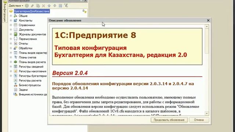Expand the Регистры сведений node
The width and height of the screenshot is (235, 132).
tap(11, 66)
